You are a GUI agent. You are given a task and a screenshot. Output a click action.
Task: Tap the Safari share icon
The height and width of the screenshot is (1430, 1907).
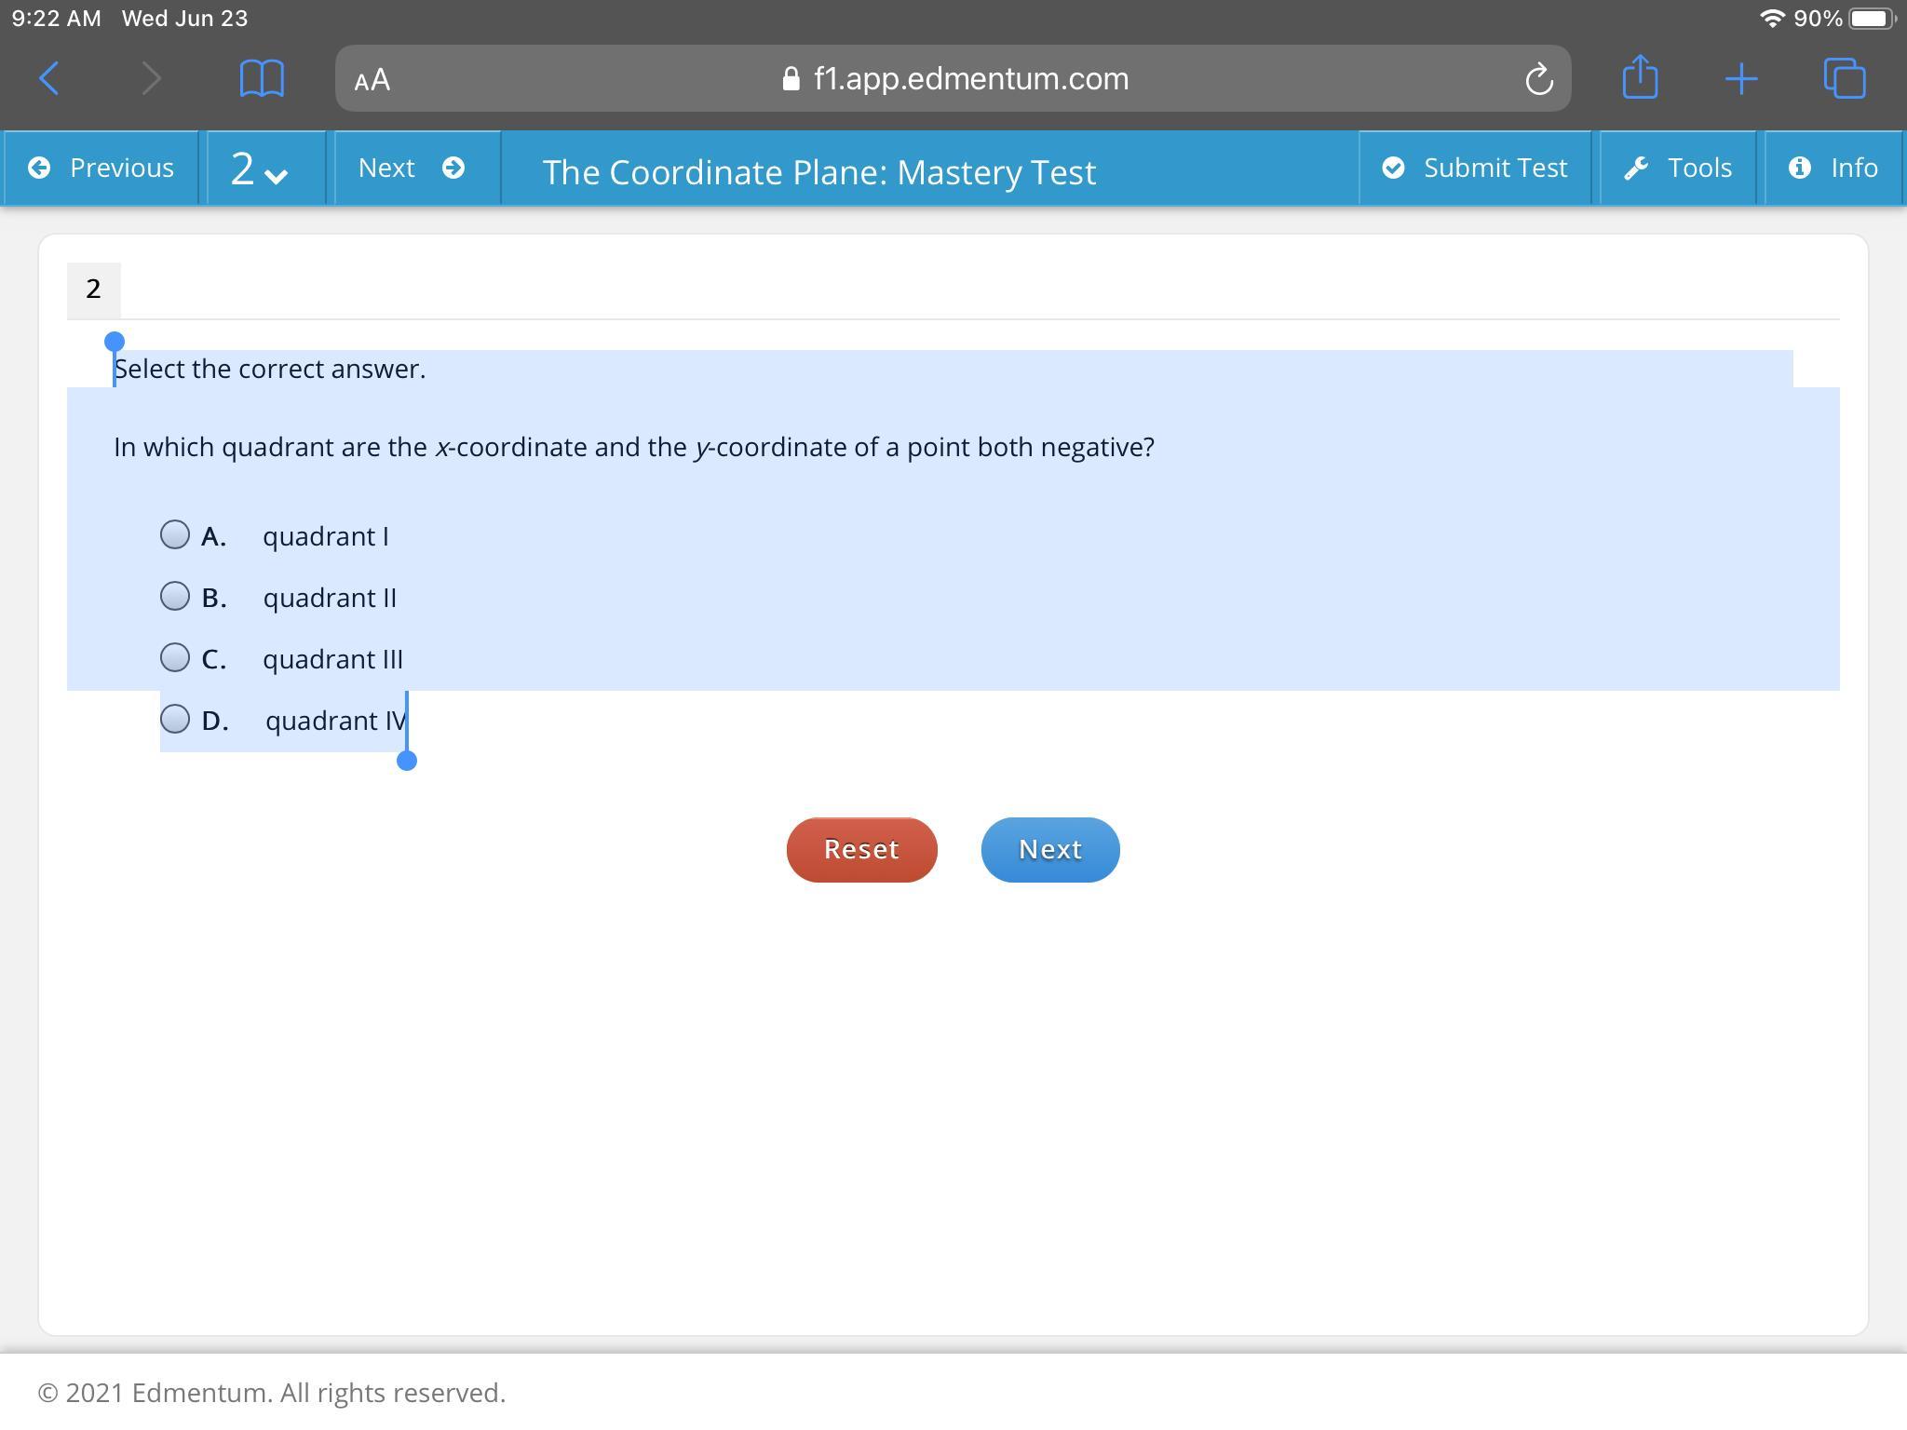(1640, 77)
